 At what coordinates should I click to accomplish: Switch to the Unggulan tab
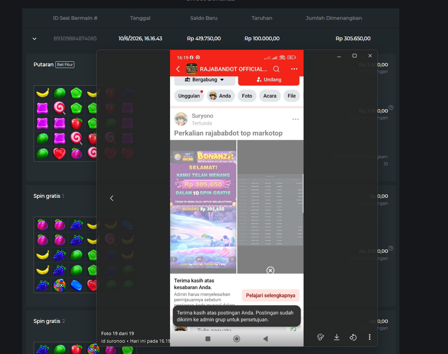pyautogui.click(x=189, y=96)
